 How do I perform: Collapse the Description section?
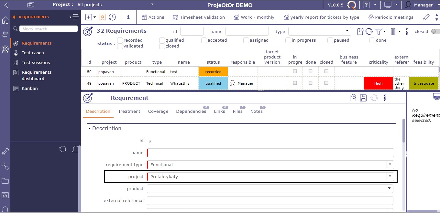[89, 128]
